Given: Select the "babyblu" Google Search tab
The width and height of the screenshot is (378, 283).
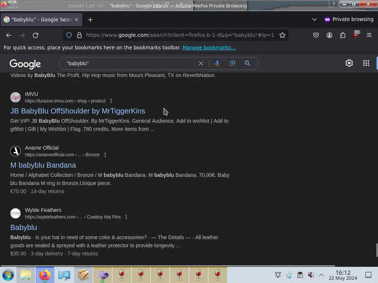Looking at the screenshot, I should coord(41,20).
